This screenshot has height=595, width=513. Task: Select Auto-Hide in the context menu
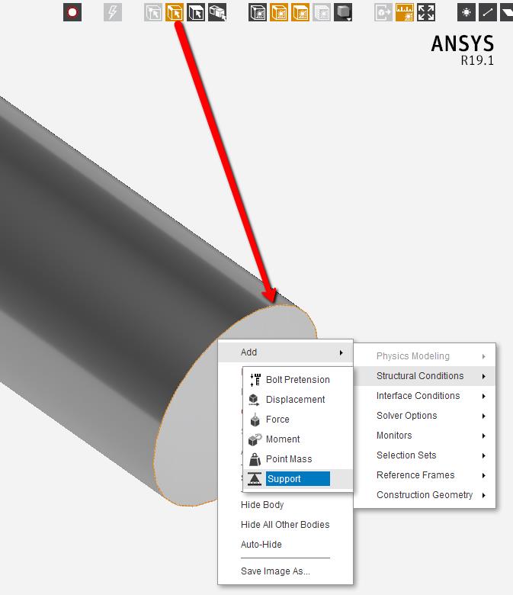tap(261, 545)
